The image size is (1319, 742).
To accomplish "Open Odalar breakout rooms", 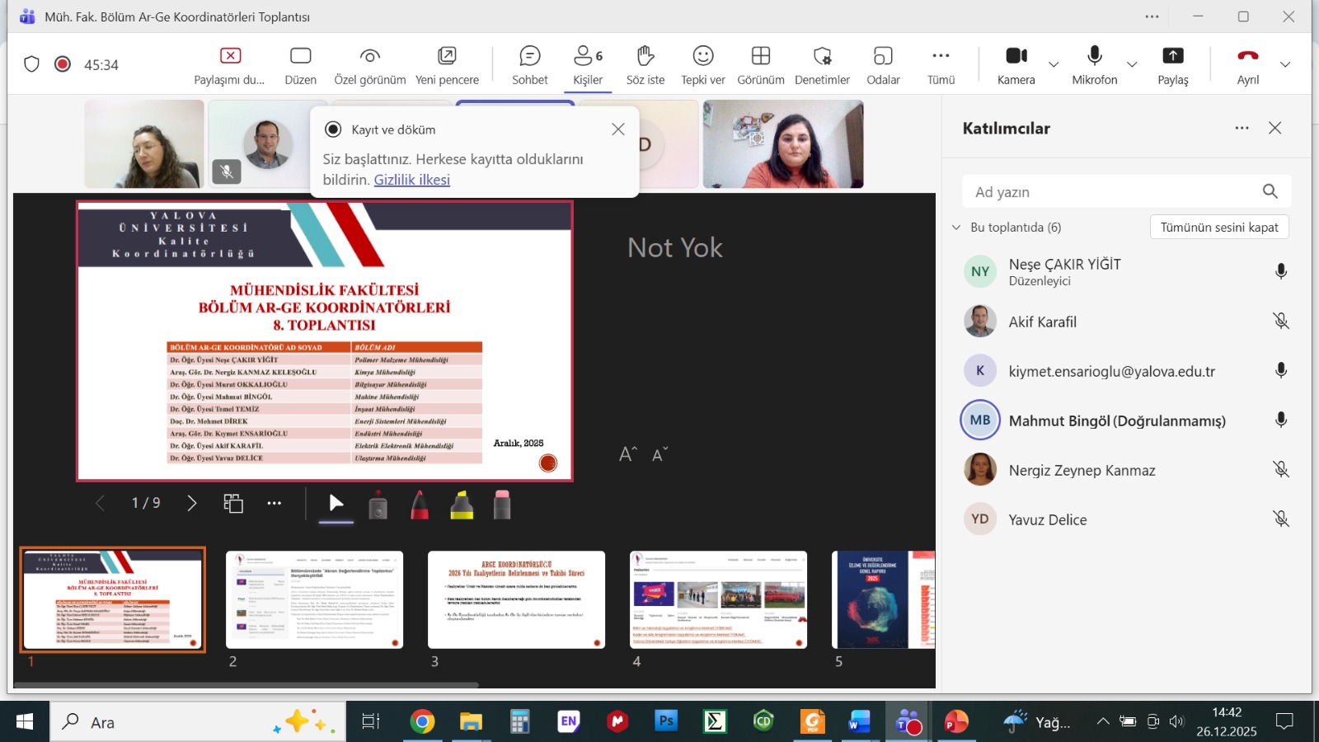I will click(x=883, y=65).
